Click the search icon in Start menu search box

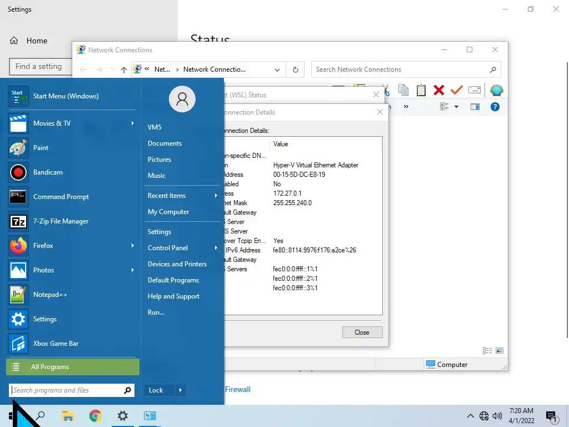(127, 390)
